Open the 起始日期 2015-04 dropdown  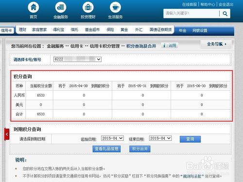coord(112,138)
